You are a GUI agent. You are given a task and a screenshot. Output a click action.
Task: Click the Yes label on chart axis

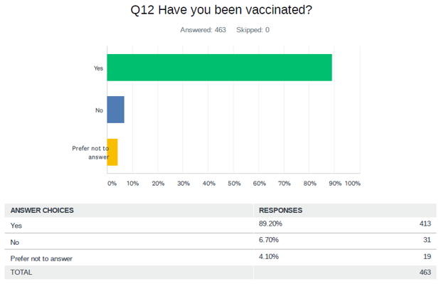[x=98, y=68]
